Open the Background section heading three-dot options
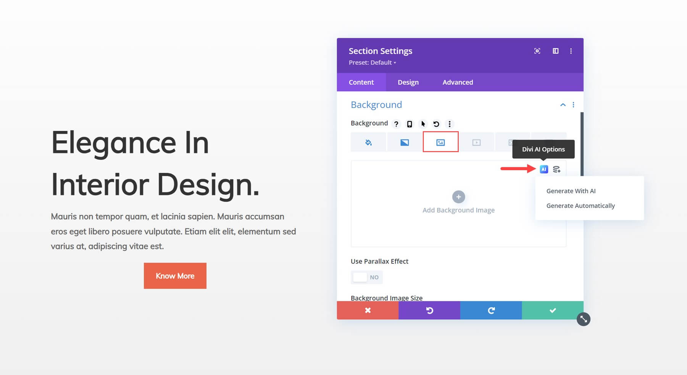This screenshot has width=687, height=375. pyautogui.click(x=573, y=105)
